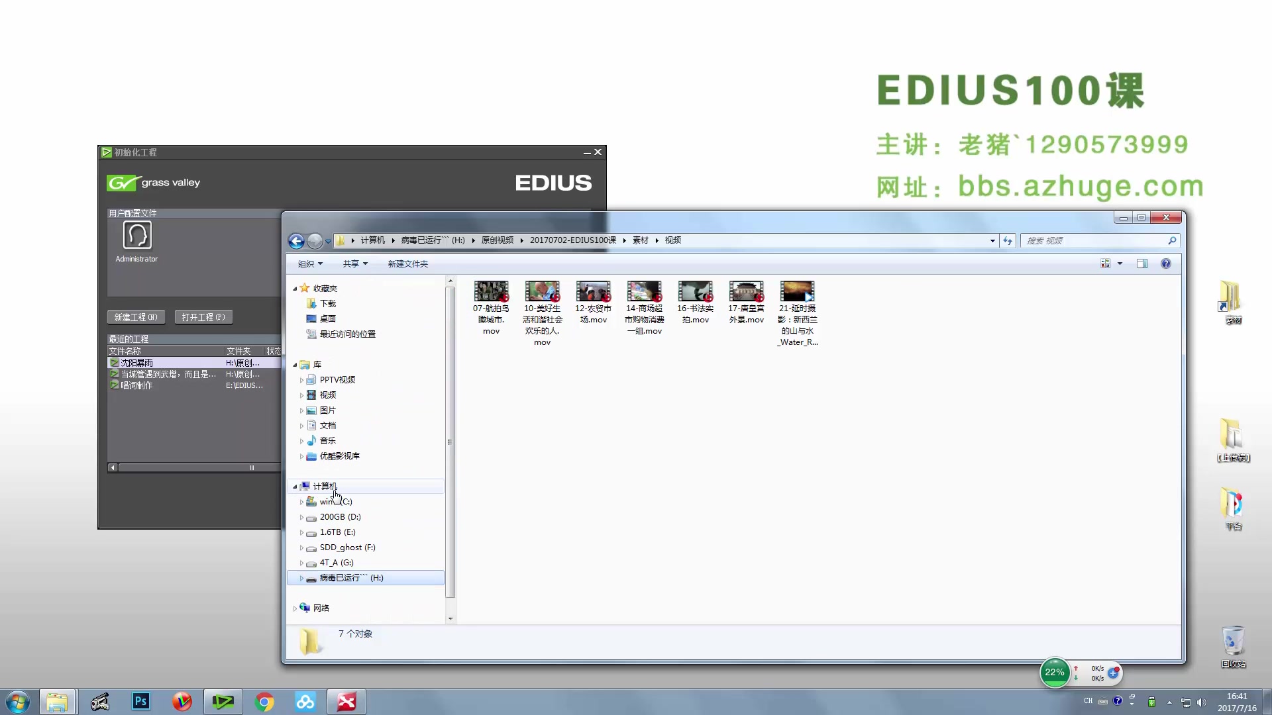Click the change view icon
1272x715 pixels.
click(x=1105, y=263)
